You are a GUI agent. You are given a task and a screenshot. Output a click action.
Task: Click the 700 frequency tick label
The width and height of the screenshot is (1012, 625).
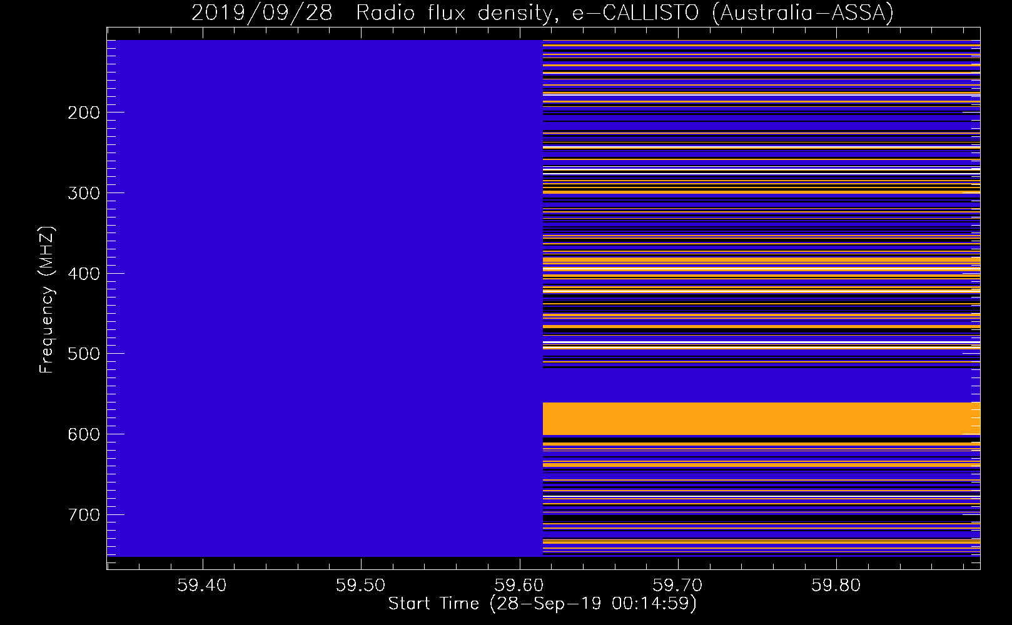click(84, 515)
